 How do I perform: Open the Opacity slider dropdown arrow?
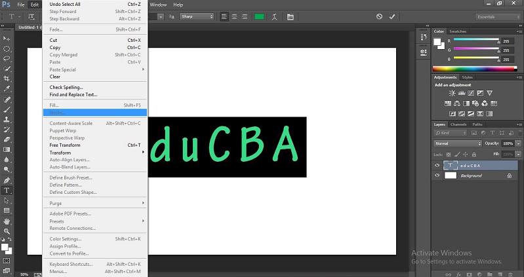click(518, 143)
